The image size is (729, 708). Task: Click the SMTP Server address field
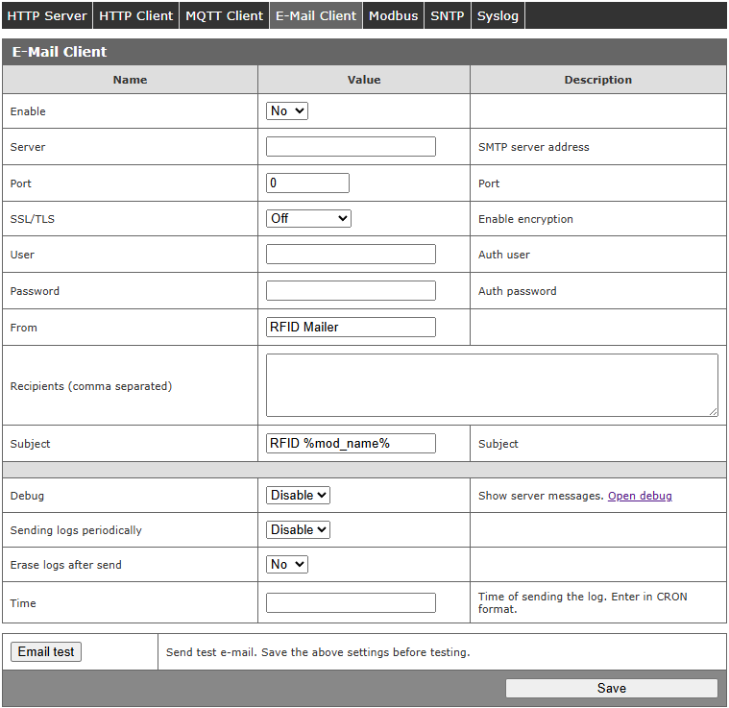351,147
